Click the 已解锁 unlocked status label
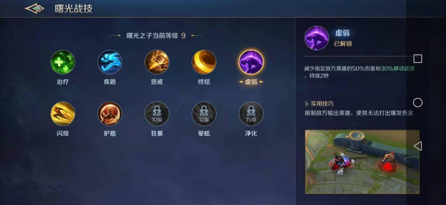 coord(343,44)
